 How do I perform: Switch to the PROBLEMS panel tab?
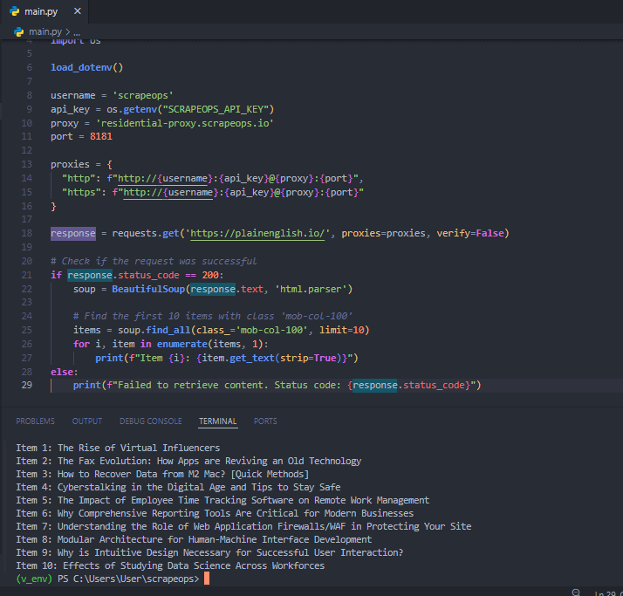[35, 421]
